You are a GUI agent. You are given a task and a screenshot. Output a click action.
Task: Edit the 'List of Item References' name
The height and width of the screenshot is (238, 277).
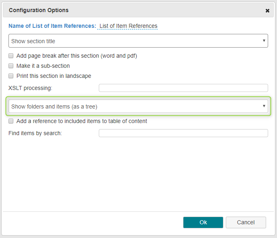tap(128, 26)
